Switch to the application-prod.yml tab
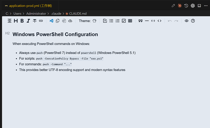 click(30, 6)
